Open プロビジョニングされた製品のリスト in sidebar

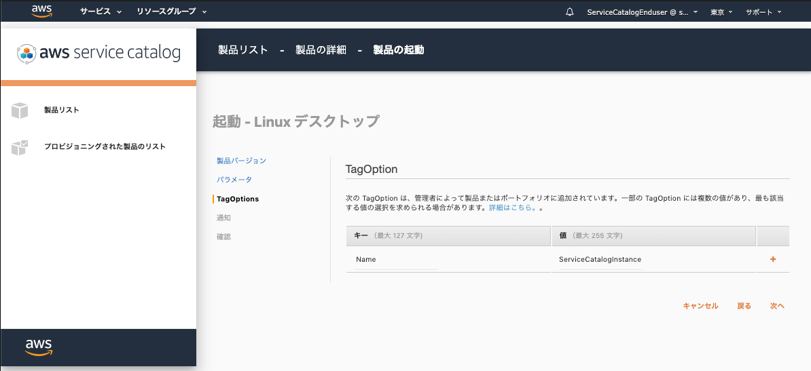pos(105,147)
